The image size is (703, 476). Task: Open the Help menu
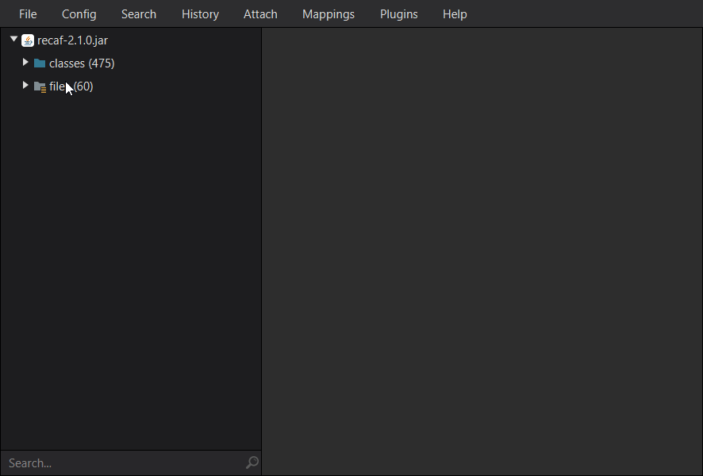click(x=455, y=13)
